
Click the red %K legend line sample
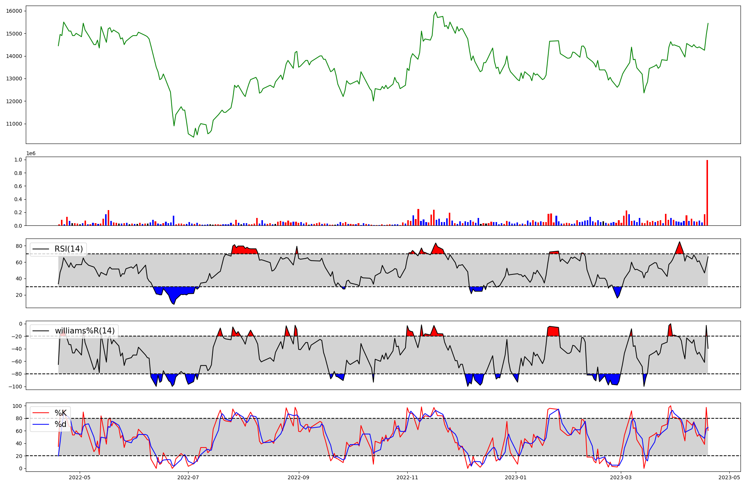point(41,413)
